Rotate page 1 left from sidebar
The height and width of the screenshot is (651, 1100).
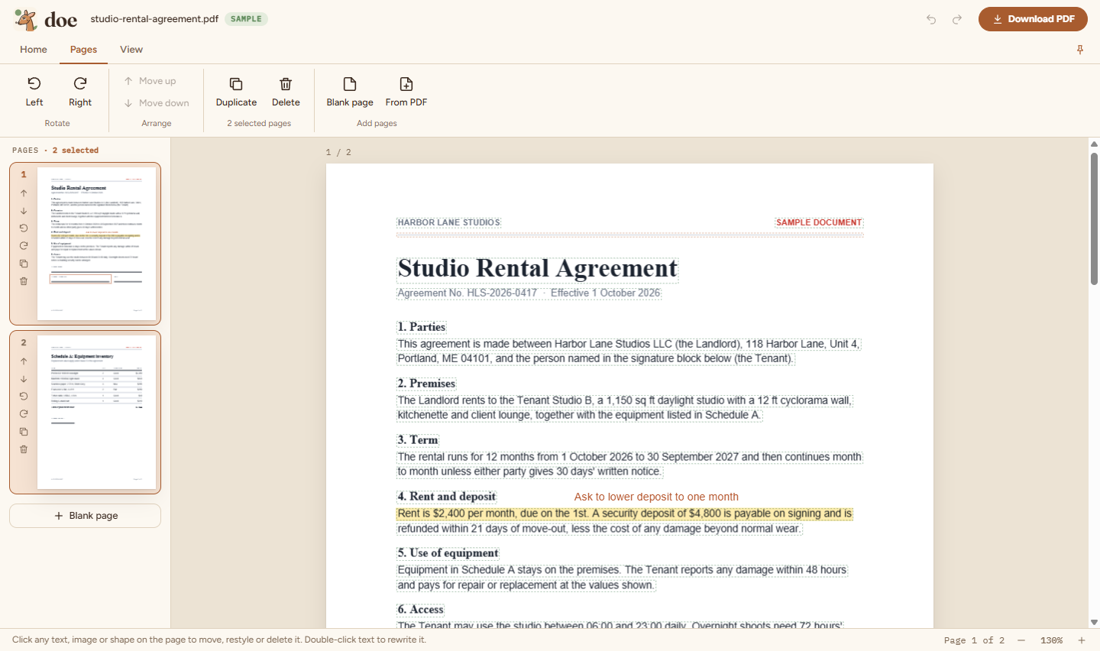click(x=24, y=228)
